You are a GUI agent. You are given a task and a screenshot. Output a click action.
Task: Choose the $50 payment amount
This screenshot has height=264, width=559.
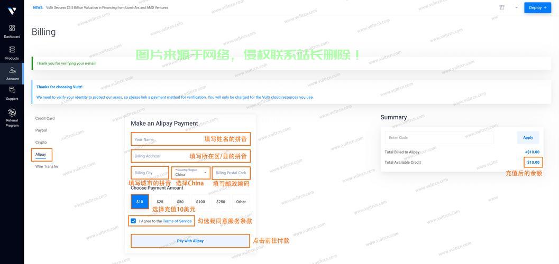pos(180,202)
